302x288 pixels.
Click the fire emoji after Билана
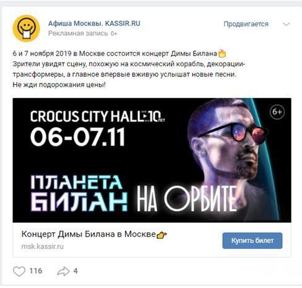[x=222, y=53]
